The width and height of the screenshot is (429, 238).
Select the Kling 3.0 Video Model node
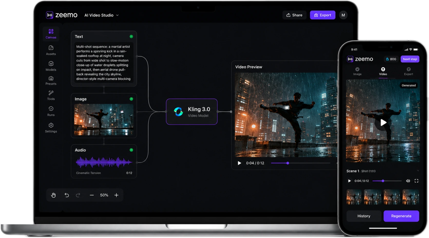[x=192, y=112]
